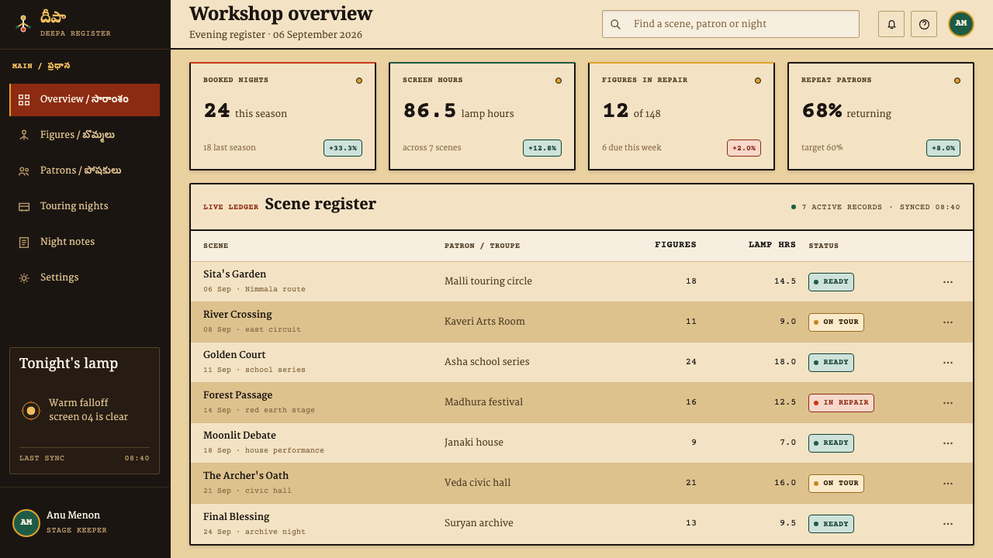Open Patrons section in the sidebar
The height and width of the screenshot is (558, 993).
tap(85, 171)
